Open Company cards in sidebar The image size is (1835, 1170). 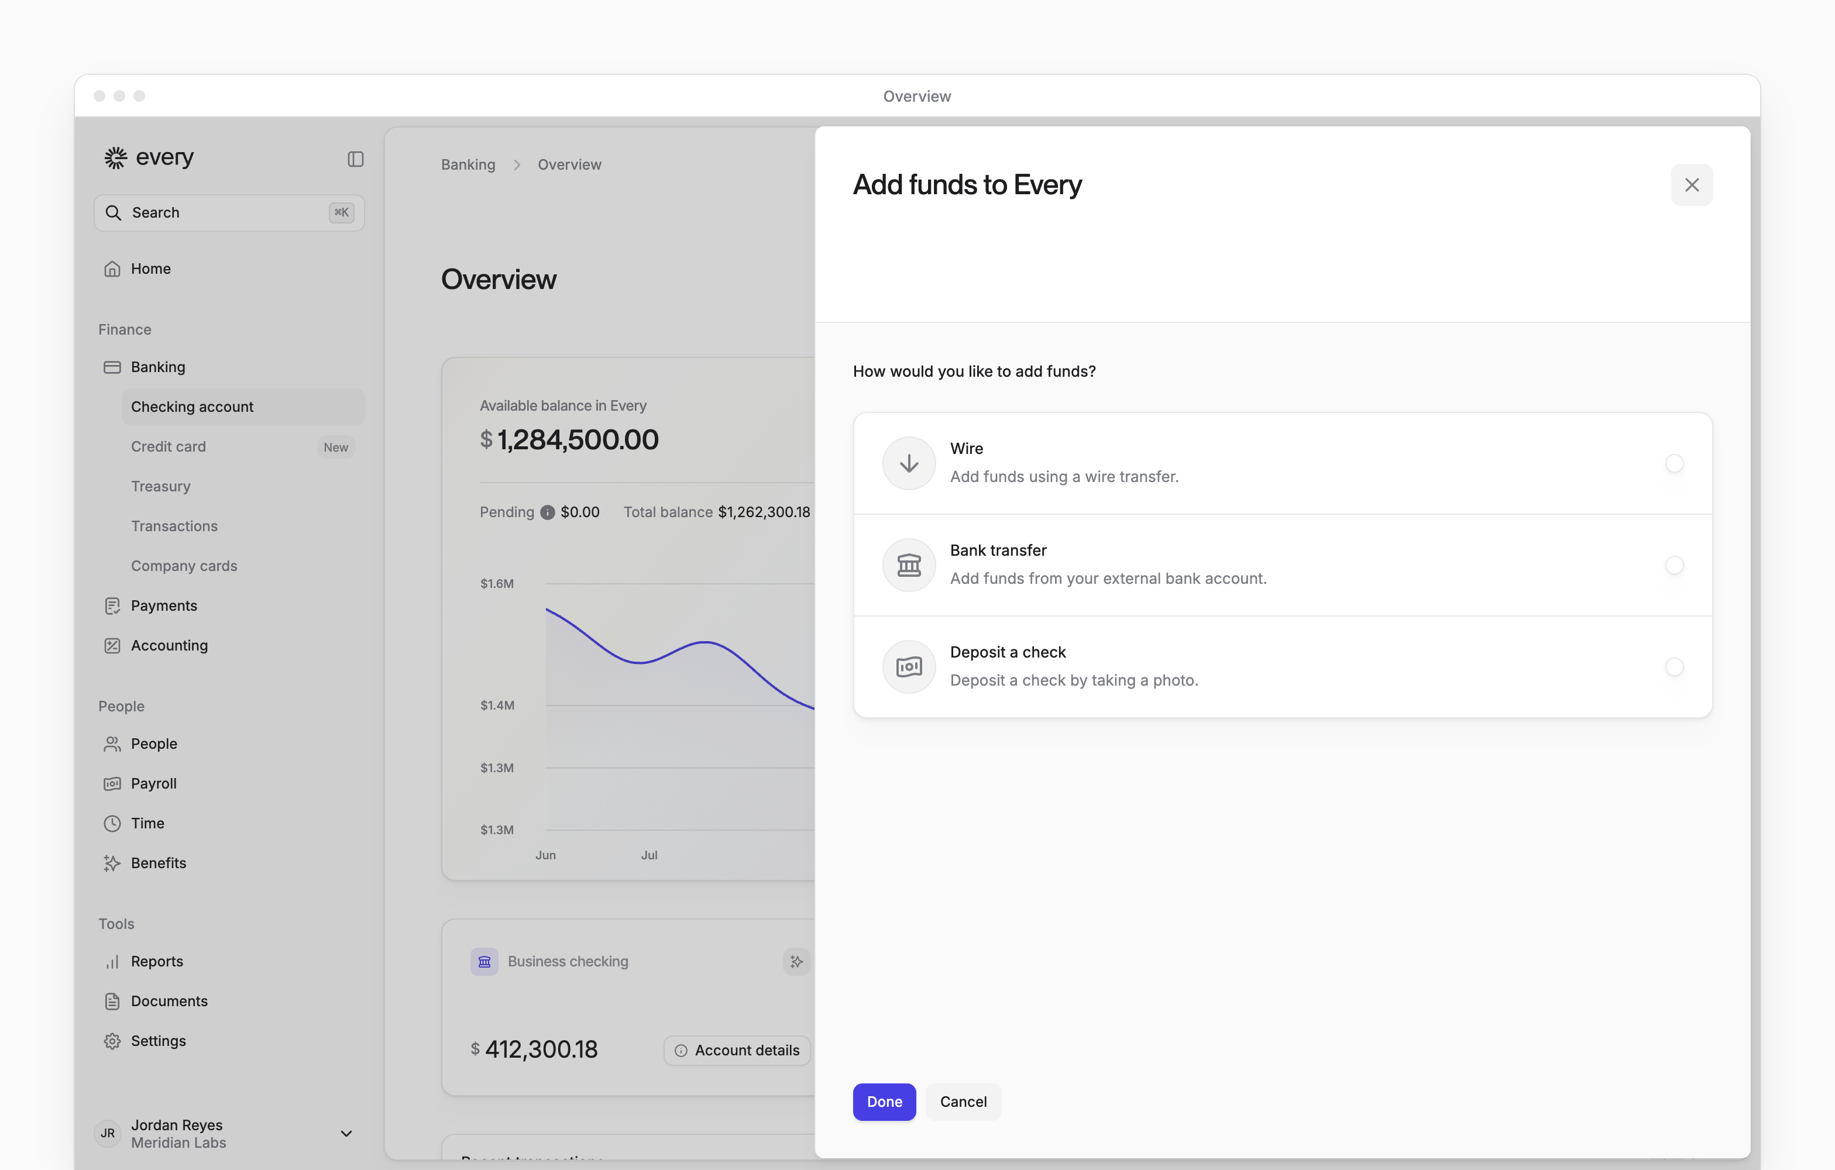click(x=242, y=566)
